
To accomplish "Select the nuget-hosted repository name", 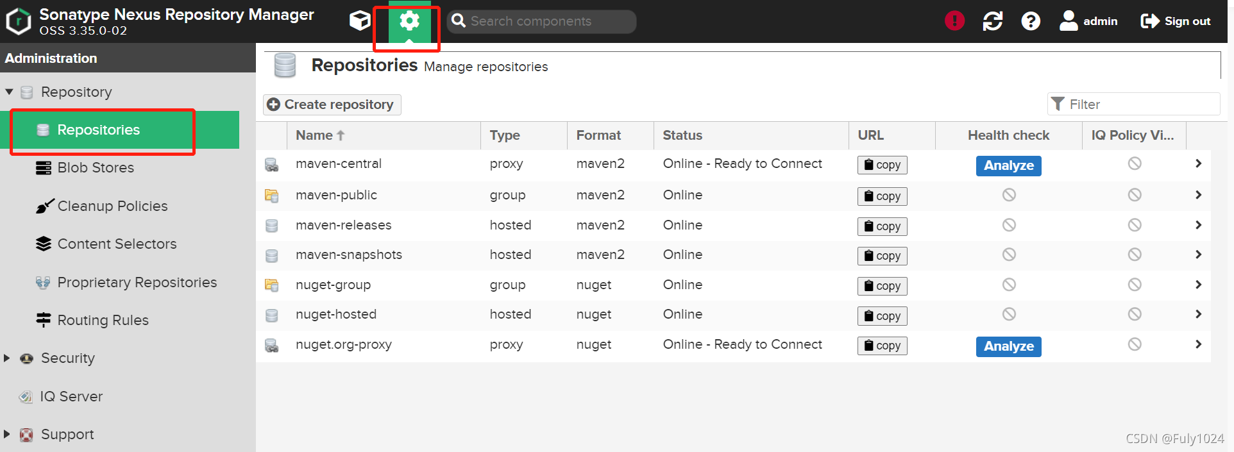I will click(336, 314).
